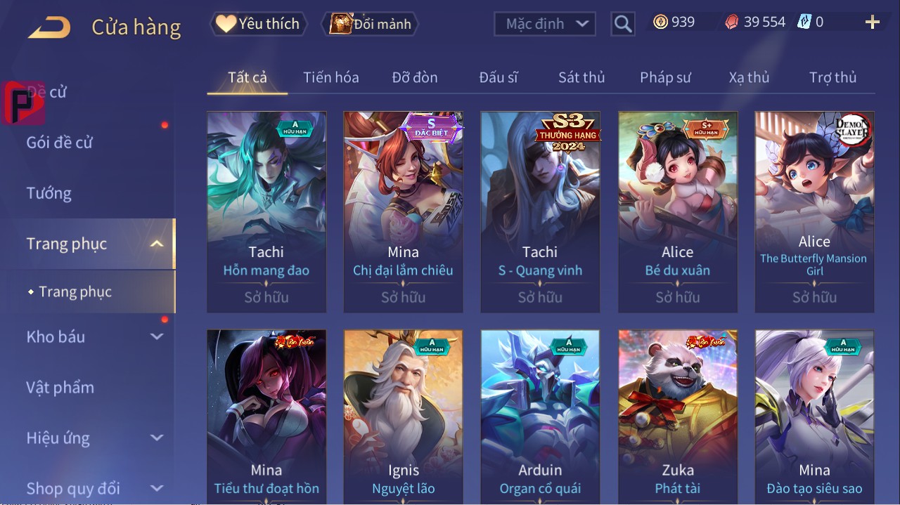Expand the Kho báu sidebar section

[x=157, y=336]
